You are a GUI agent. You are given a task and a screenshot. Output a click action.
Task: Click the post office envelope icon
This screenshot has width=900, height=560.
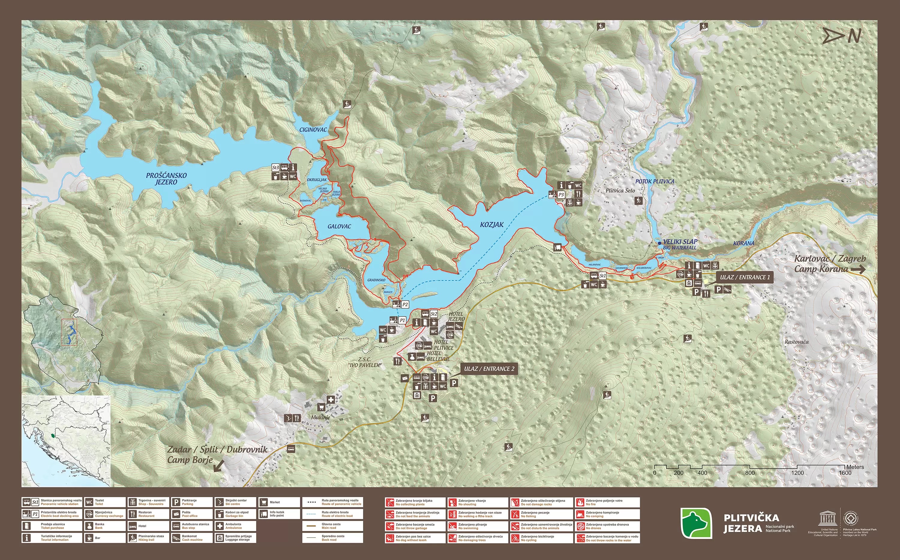click(x=405, y=378)
